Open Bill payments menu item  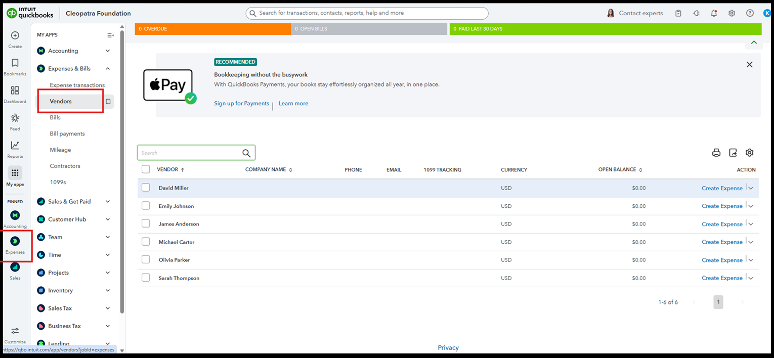pyautogui.click(x=67, y=133)
